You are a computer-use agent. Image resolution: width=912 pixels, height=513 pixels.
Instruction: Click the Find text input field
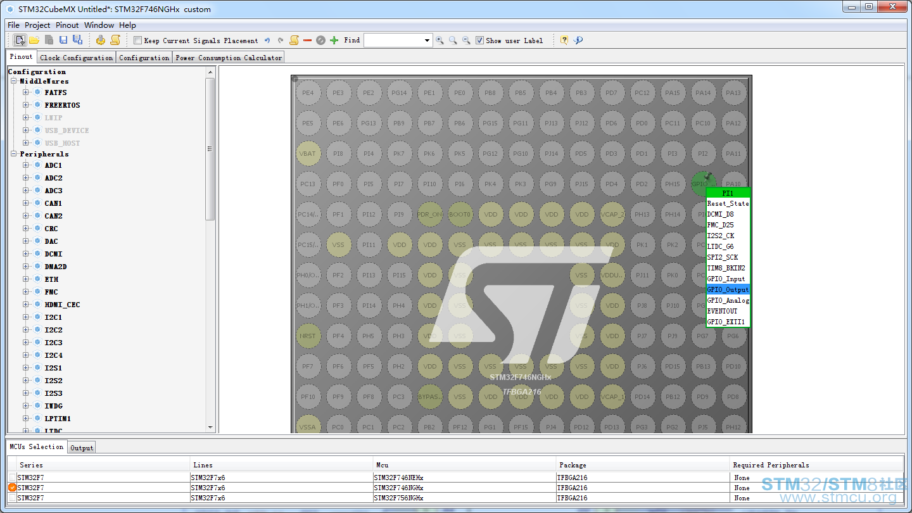point(394,41)
